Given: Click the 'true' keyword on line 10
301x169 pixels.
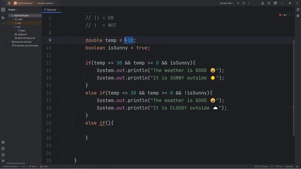Looking at the screenshot, I should (142, 48).
